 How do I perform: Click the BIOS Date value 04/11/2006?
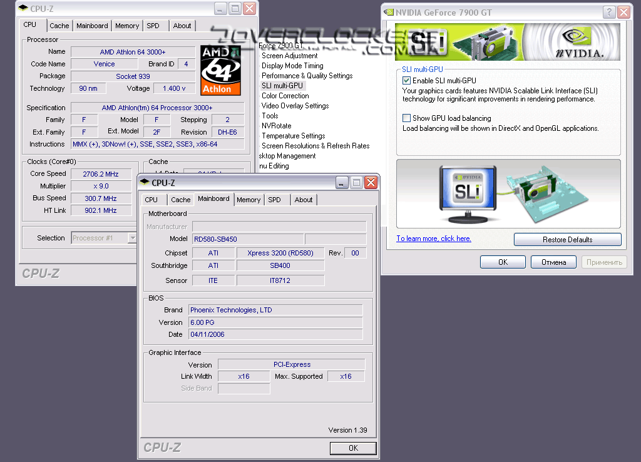(x=275, y=334)
